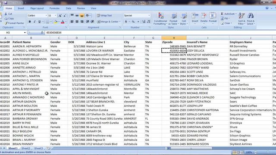Switch to the Sheet3 worksheet tab
The height and width of the screenshot is (155, 276).
click(38, 148)
